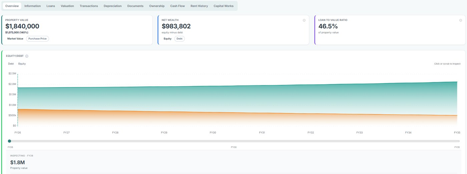Select the Market Value toggle
Screen dimensions: 467x174
tap(15, 39)
